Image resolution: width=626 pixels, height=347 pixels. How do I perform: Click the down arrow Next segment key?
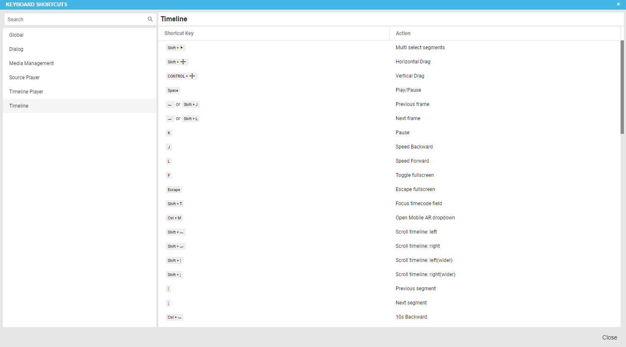tap(168, 303)
